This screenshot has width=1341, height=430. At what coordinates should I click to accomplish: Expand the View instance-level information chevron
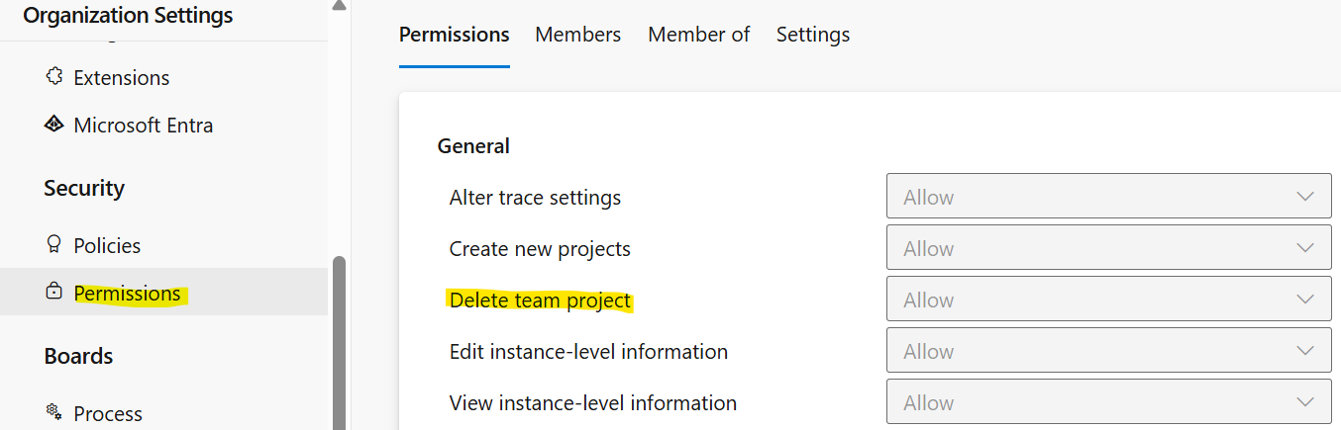pos(1305,402)
